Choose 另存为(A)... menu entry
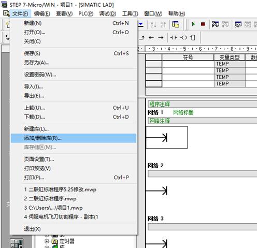 74,63
